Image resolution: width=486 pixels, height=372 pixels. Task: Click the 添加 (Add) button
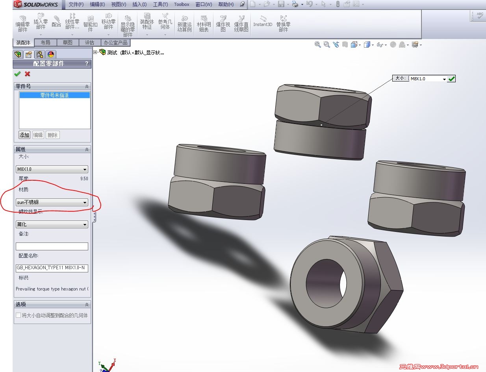click(24, 135)
